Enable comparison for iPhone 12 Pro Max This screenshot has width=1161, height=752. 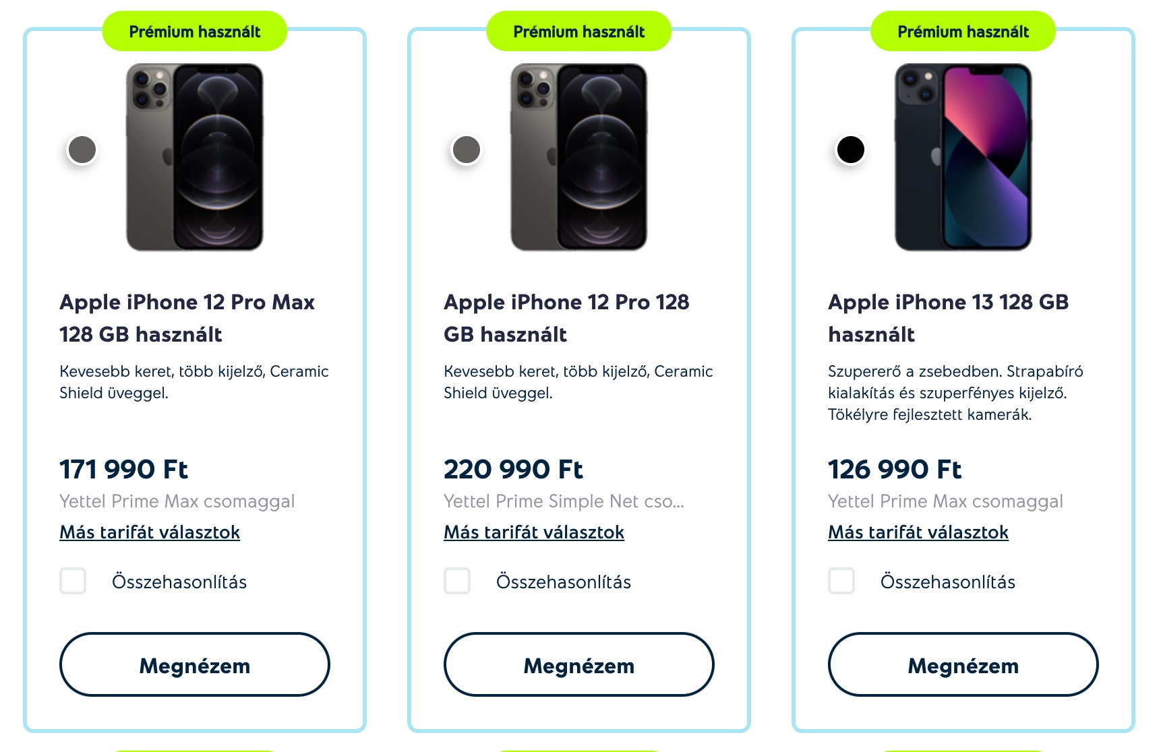[x=73, y=581]
